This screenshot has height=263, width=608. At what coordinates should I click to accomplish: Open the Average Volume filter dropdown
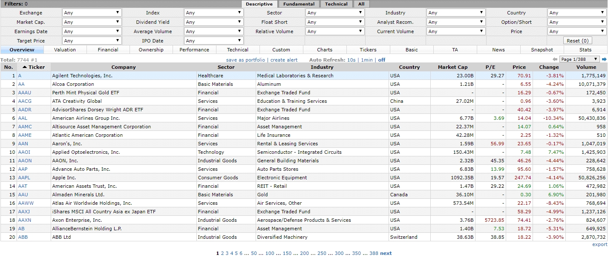point(214,31)
